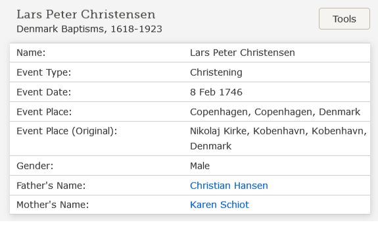Select the Christening event type value

pos(216,72)
